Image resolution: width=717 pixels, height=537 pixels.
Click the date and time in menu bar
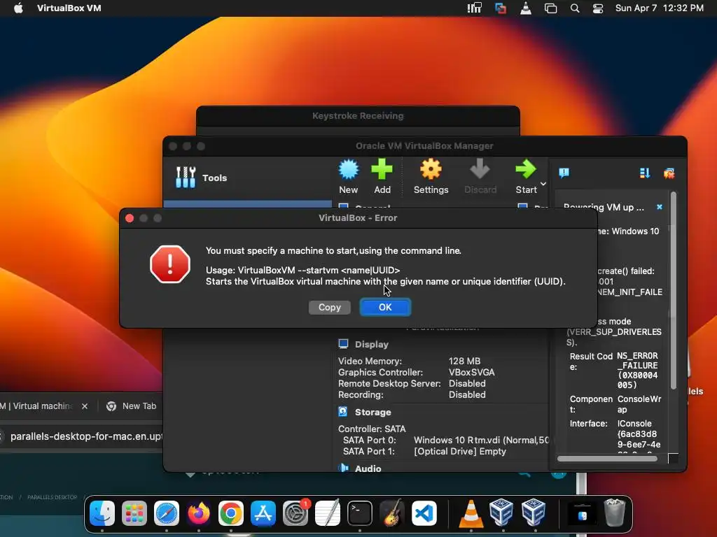click(660, 8)
